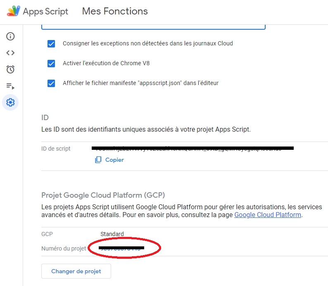The height and width of the screenshot is (286, 328).
Task: Click the Numéro du projet label
Action: pyautogui.click(x=64, y=248)
